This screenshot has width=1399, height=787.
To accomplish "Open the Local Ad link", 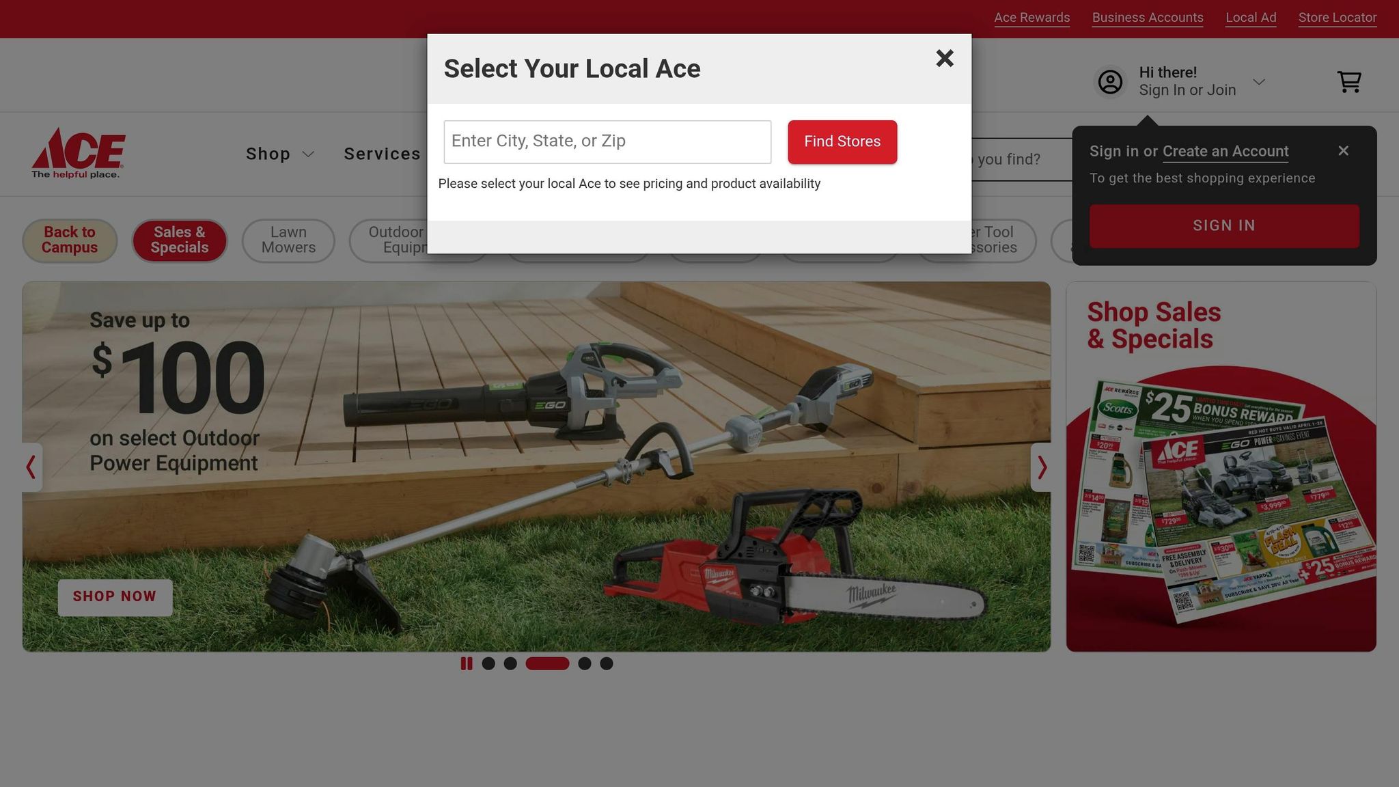I will coord(1251,18).
